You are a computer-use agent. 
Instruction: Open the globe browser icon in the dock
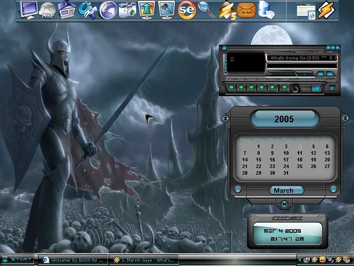108,9
